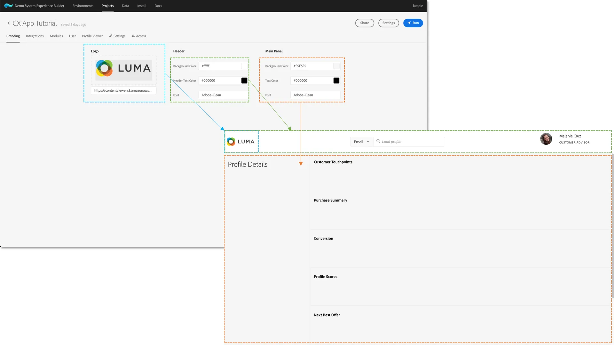This screenshot has width=614, height=345.
Task: Go back using arrow beside CX App Tutorial
Action: [x=8, y=23]
